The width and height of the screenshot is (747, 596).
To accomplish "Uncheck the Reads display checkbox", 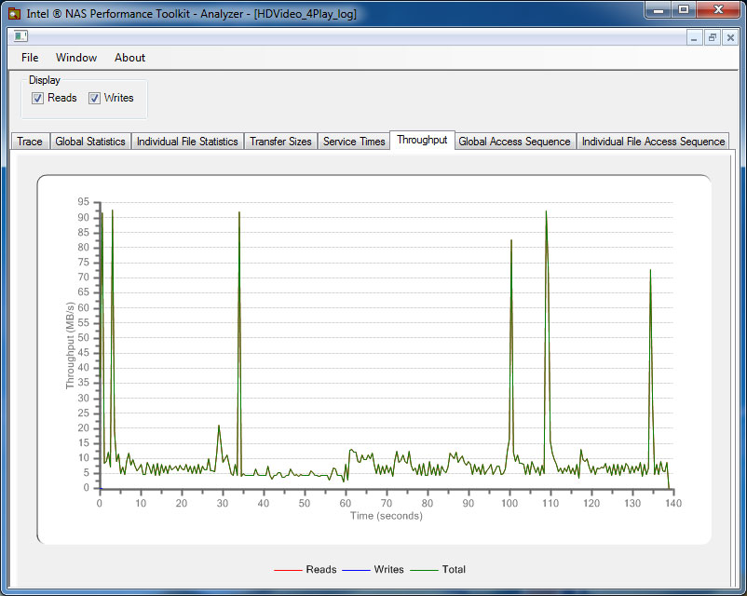I will click(x=38, y=98).
